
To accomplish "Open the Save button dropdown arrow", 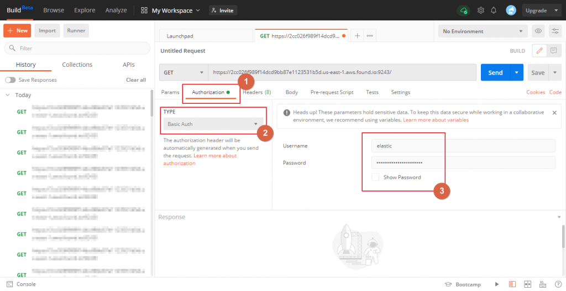I will (555, 72).
